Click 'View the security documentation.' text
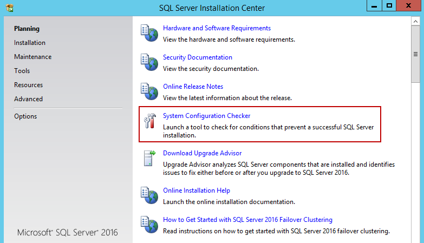Image resolution: width=424 pixels, height=243 pixels. pos(211,69)
